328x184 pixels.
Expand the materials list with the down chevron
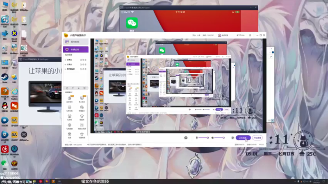click(70, 142)
